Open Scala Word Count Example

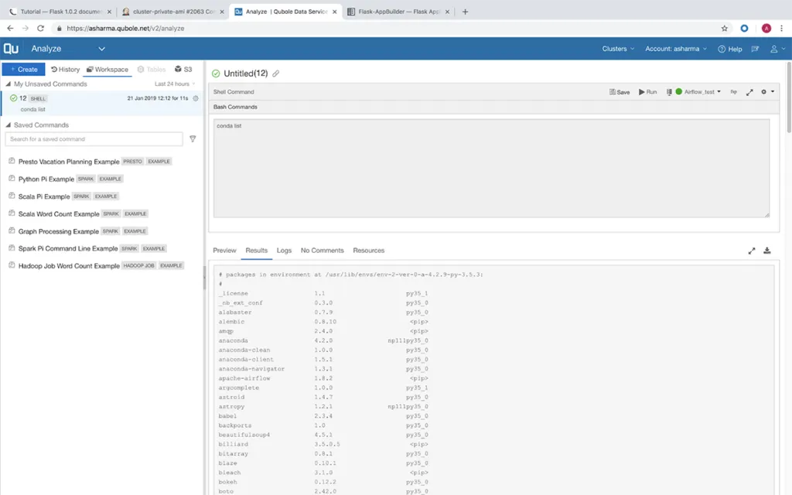[59, 214]
